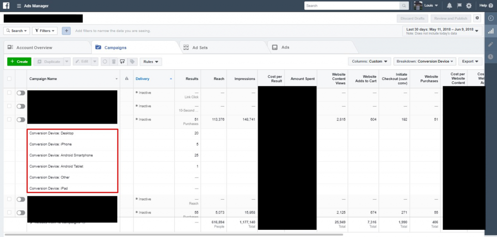Image resolution: width=497 pixels, height=237 pixels.
Task: Tick the checkbox of the 10-Second campaign row
Action: pos(9,106)
